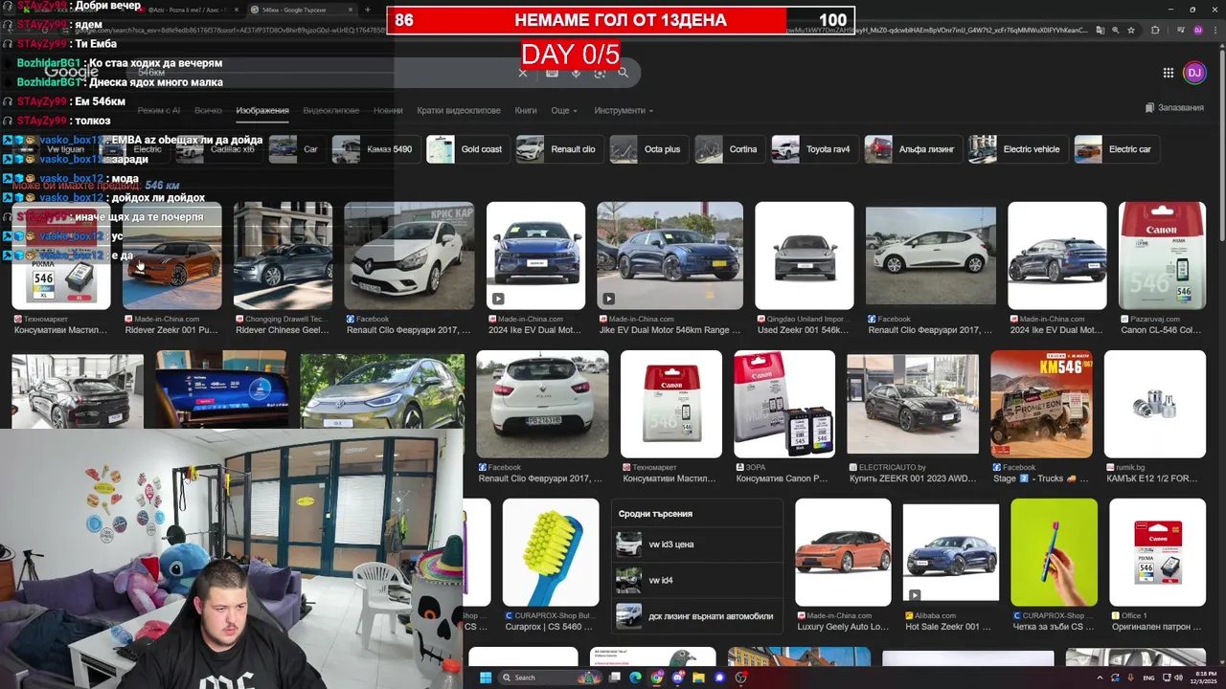Switch to Google Chrome in the taskbar
This screenshot has height=689, width=1226.
point(656,678)
